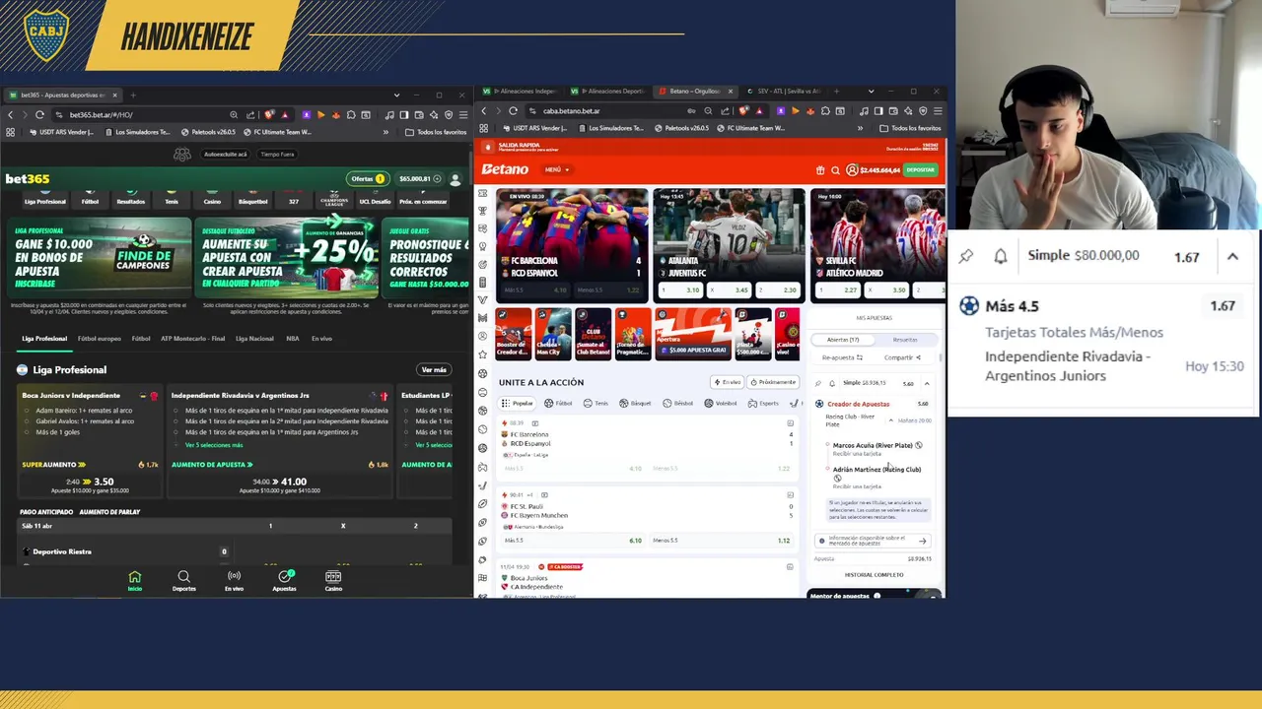Open the Finde de Campeones promo banner
1262x709 pixels.
coord(99,256)
